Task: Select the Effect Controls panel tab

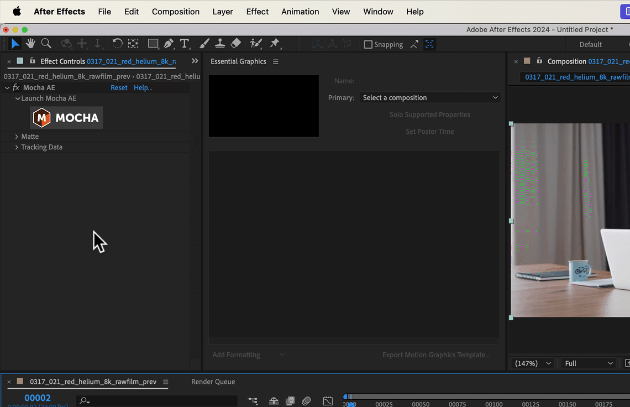Action: click(108, 61)
